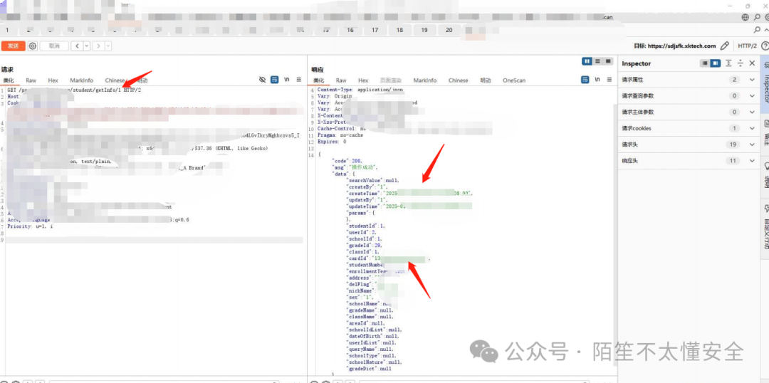Switch the request pane to the Raw view

[31, 80]
